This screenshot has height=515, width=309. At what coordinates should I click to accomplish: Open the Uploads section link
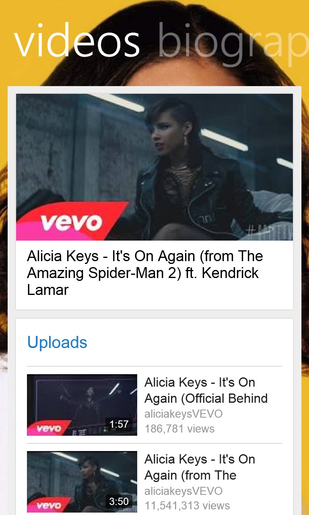click(x=57, y=342)
